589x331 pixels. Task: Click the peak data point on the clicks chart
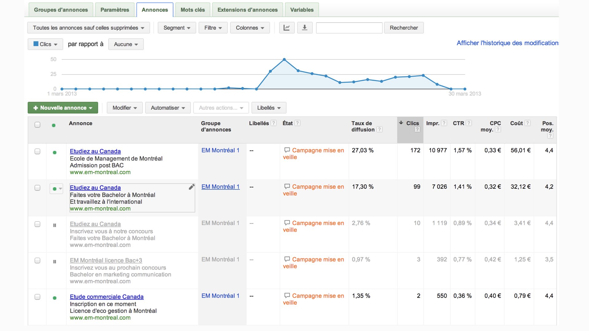[x=284, y=59]
